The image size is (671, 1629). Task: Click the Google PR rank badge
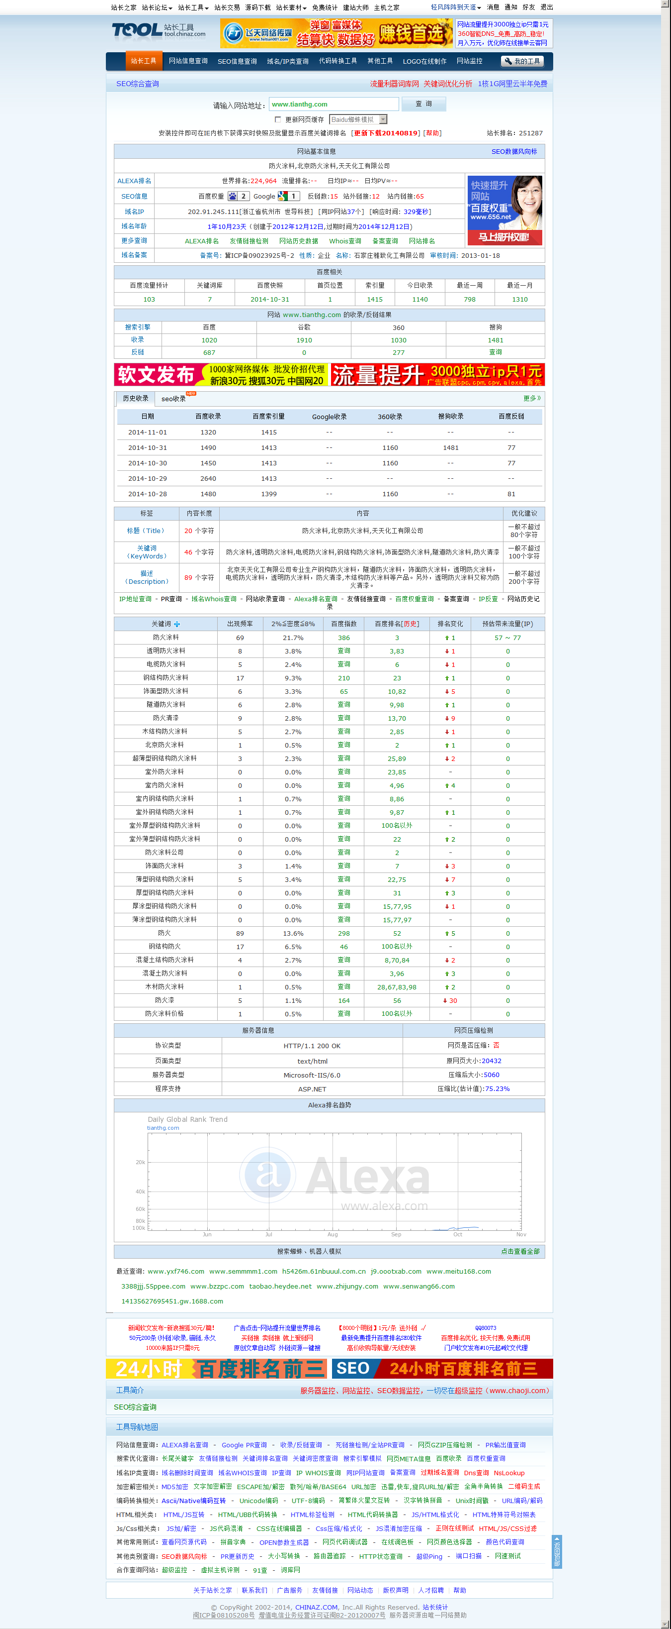pyautogui.click(x=288, y=196)
